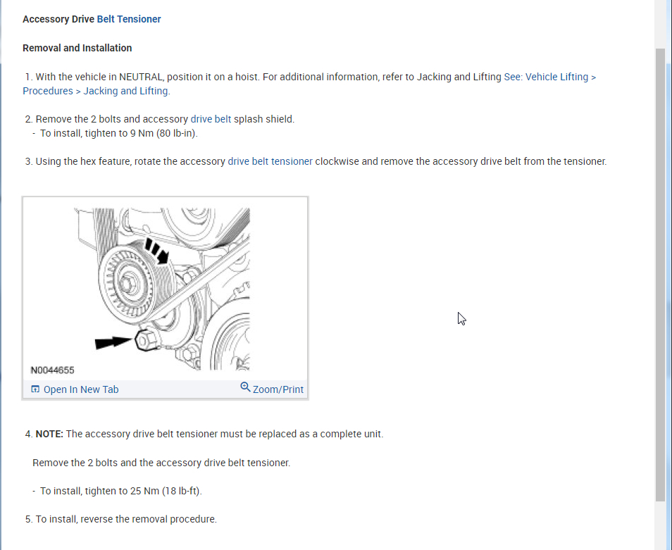Click the 'Zoom/Print' text label

pyautogui.click(x=278, y=389)
